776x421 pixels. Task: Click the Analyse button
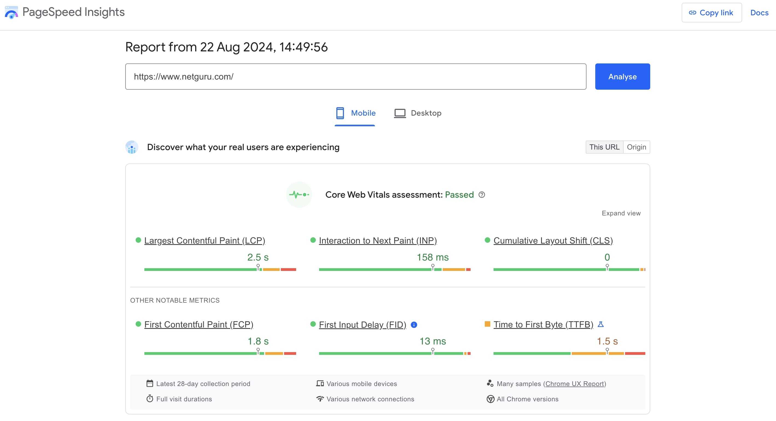622,77
